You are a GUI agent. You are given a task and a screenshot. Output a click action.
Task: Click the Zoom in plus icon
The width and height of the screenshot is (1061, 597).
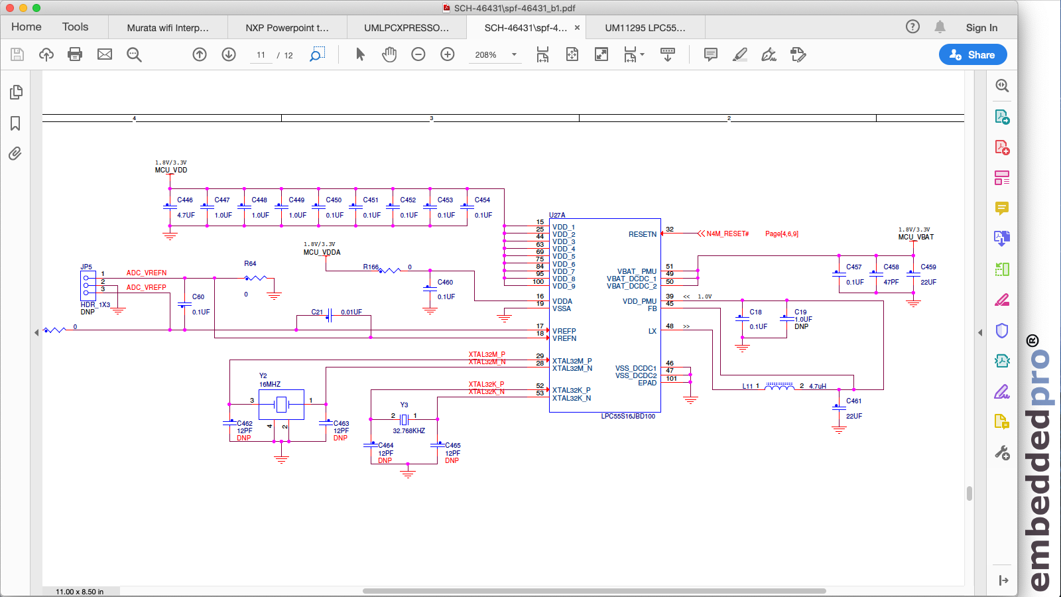(x=448, y=54)
